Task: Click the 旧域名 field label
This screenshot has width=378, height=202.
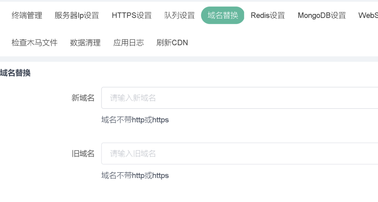Action: click(83, 154)
